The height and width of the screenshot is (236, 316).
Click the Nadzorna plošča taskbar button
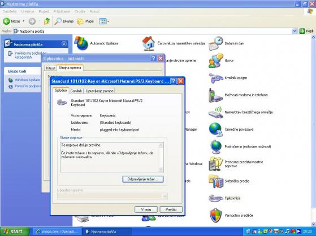pos(107,231)
